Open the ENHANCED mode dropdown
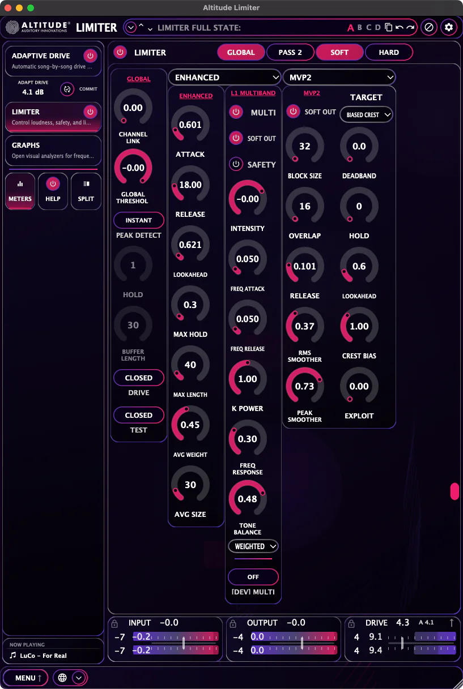463x689 pixels. pos(225,77)
